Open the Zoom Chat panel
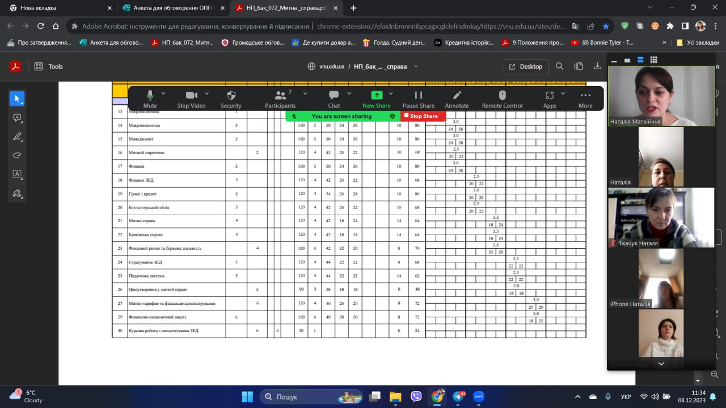This screenshot has width=726, height=408. coord(334,98)
